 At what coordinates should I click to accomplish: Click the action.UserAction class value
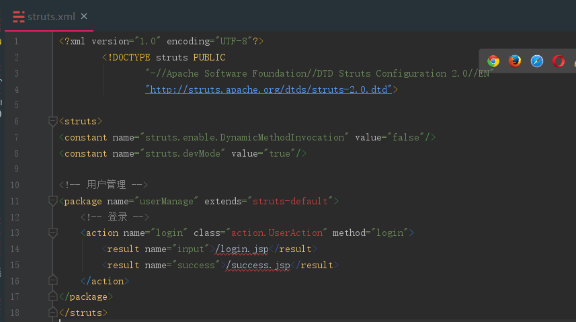277,233
